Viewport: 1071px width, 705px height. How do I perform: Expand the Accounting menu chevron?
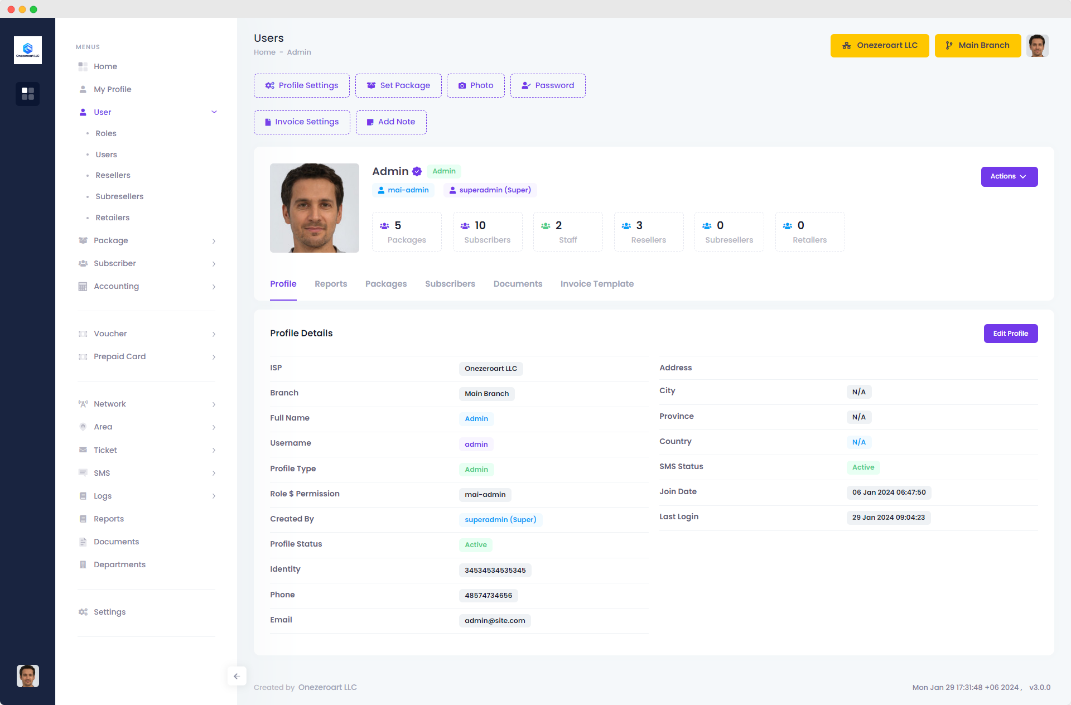214,287
